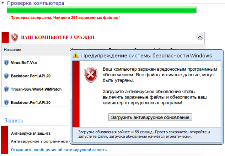Click the Название column header
This screenshot has height=156, width=225.
pyautogui.click(x=12, y=50)
